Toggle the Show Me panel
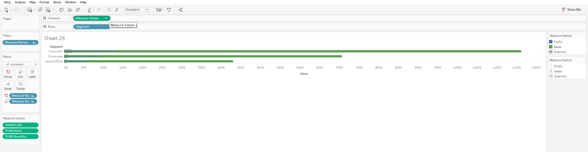 click(571, 9)
